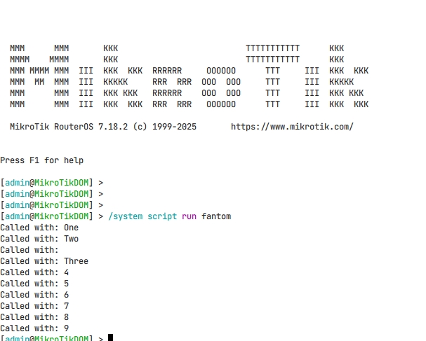This screenshot has height=341, width=426.
Task: Click the MikroTik RouterOS 7.18.2 version text
Action: point(69,127)
